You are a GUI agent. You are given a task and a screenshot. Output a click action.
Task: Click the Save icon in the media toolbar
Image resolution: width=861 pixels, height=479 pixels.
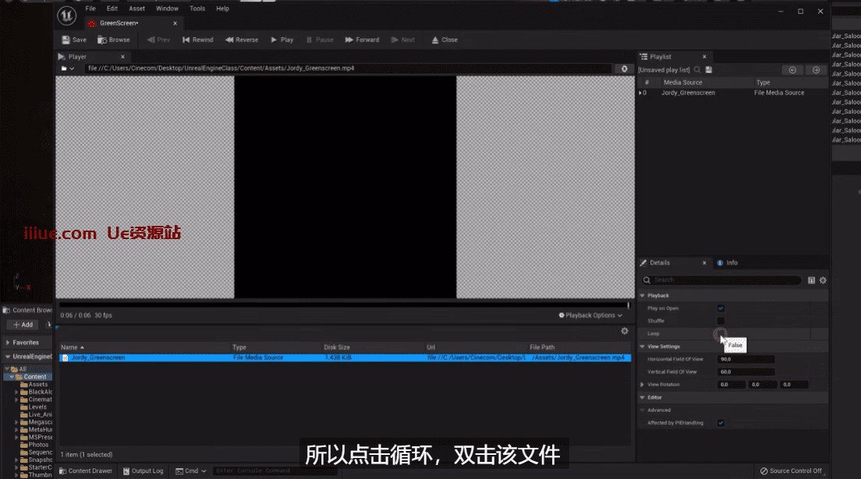pos(67,40)
